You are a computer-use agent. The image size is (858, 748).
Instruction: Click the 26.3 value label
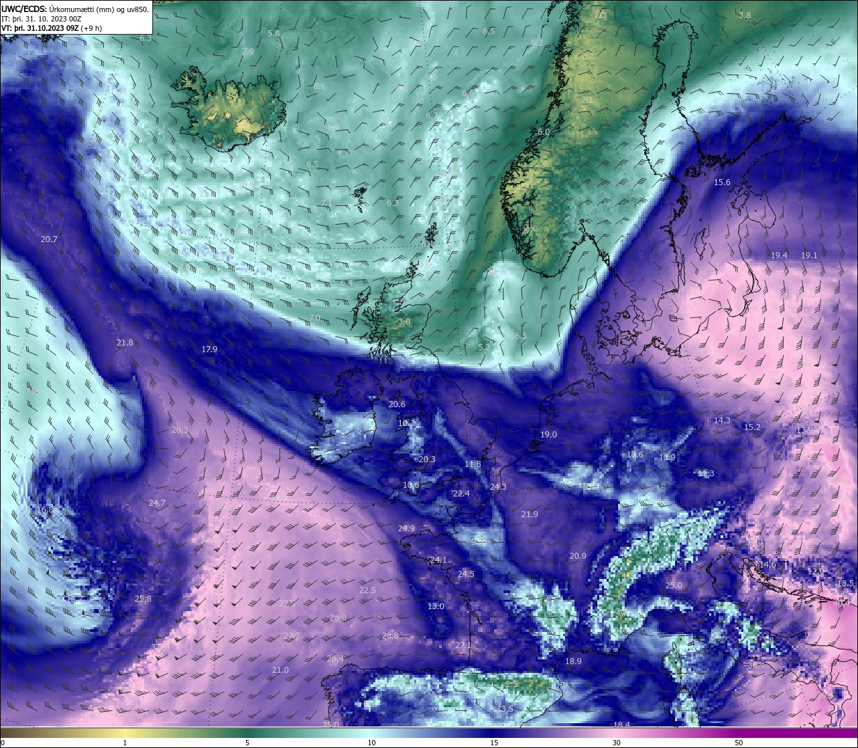pos(180,429)
